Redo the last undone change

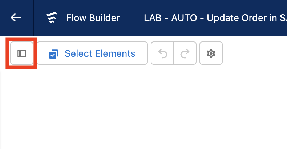pos(185,53)
